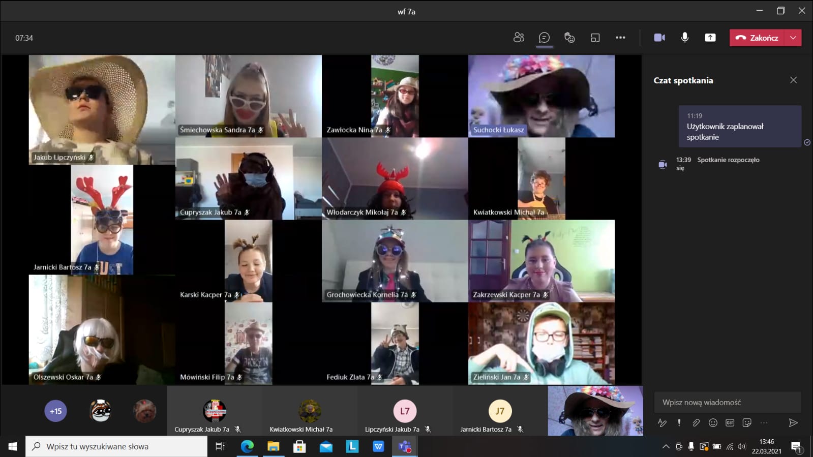Screen dimensions: 813x457
Task: Expand the Zakończ dropdown arrow
Action: (793, 38)
